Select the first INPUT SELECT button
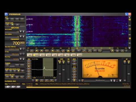136x102 pixels. coord(7,77)
